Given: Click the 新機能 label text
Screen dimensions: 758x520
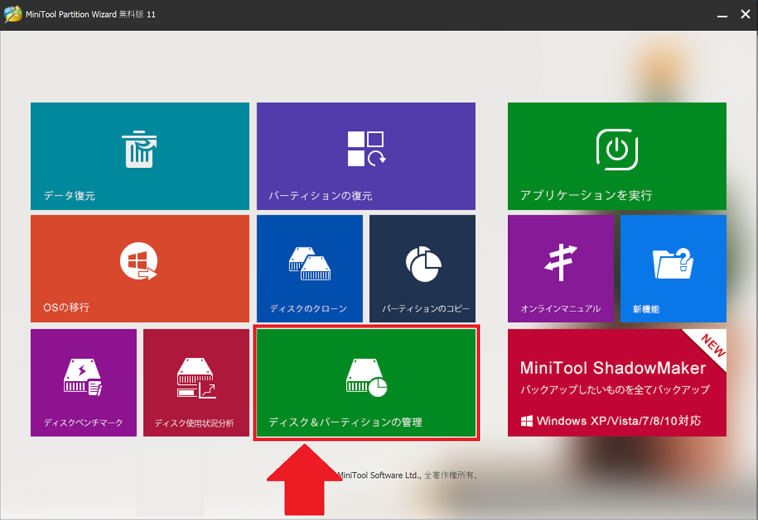Looking at the screenshot, I should click(x=646, y=309).
